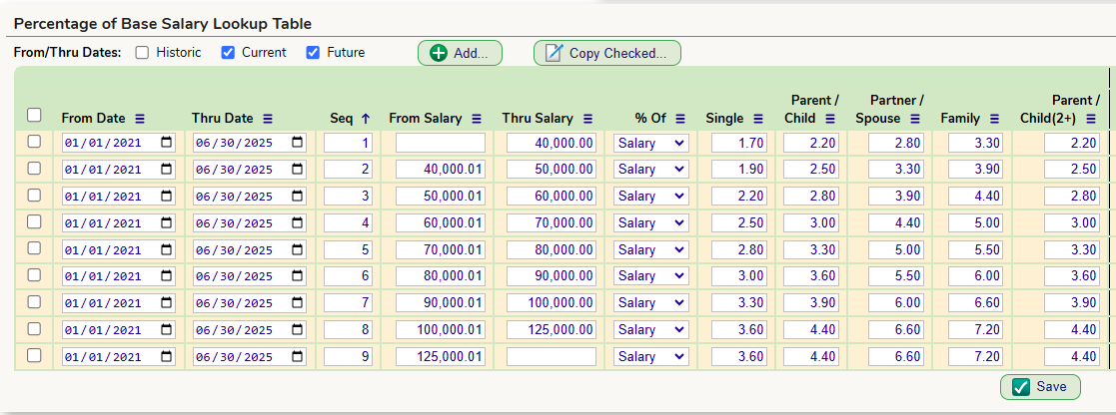
Task: Open the Single column menu icon
Action: pyautogui.click(x=758, y=119)
